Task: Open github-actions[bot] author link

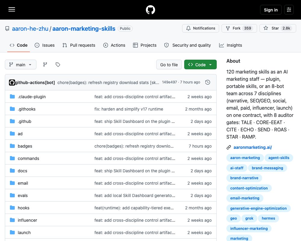Action: (x=35, y=83)
